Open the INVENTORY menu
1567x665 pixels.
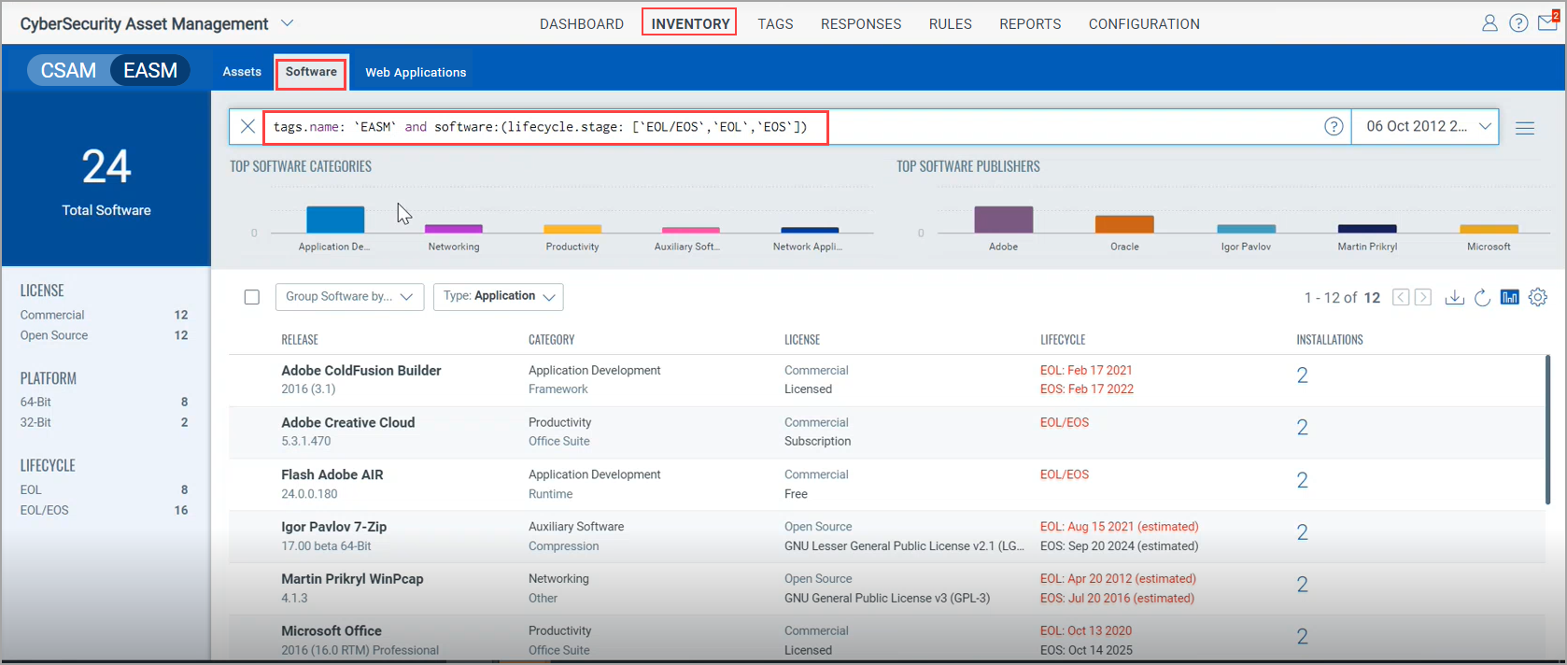coord(690,24)
